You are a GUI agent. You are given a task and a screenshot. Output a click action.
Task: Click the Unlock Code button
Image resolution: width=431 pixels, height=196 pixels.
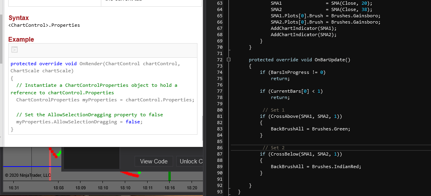coord(190,161)
